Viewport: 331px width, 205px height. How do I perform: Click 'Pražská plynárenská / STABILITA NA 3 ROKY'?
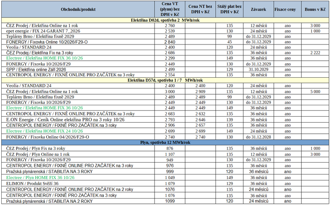click(x=49, y=171)
